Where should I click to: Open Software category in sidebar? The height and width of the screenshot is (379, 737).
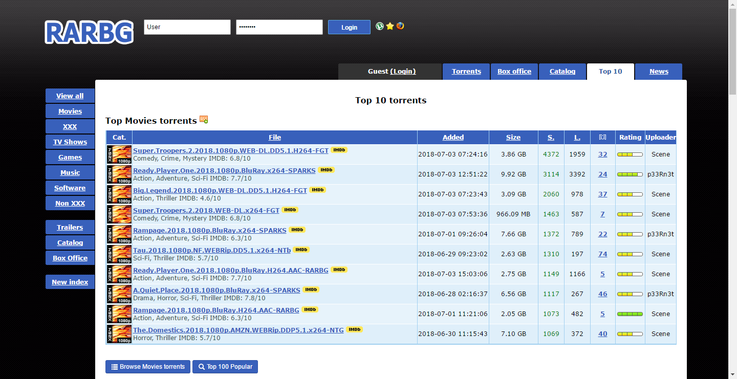point(70,188)
